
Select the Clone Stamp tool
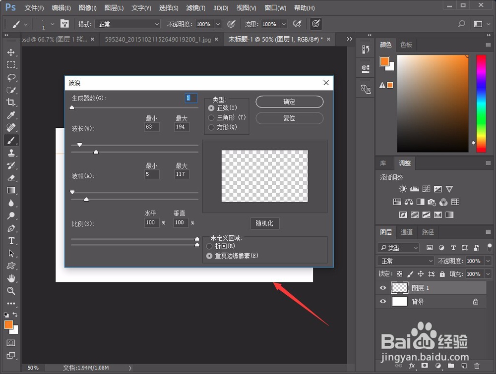pyautogui.click(x=11, y=153)
